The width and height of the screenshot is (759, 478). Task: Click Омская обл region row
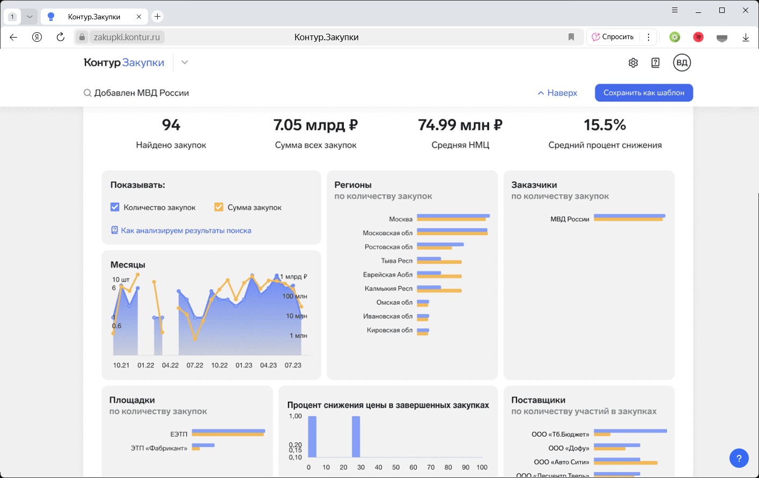(x=403, y=303)
